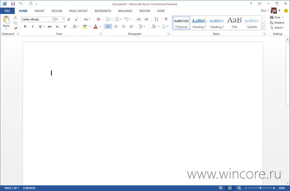Image resolution: width=290 pixels, height=191 pixels.
Task: Justify the paragraph text
Action: point(131,26)
